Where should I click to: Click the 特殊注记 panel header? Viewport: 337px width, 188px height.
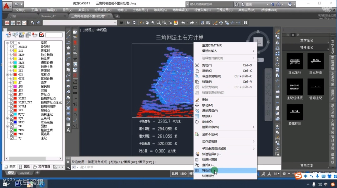click(x=306, y=47)
